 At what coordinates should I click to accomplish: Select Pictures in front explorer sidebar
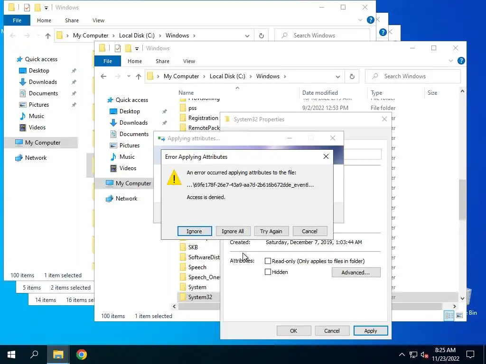125,146
